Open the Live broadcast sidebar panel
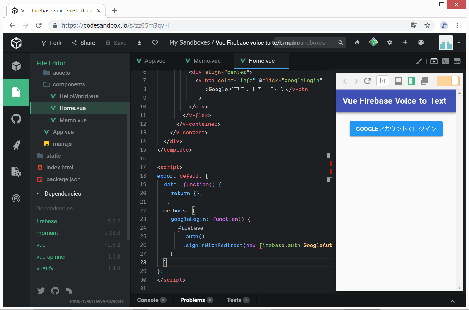The height and width of the screenshot is (310, 469). pyautogui.click(x=16, y=198)
